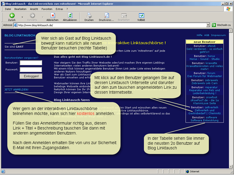Expand the Zurück history dropdown arrow
234x175 pixels.
point(22,17)
